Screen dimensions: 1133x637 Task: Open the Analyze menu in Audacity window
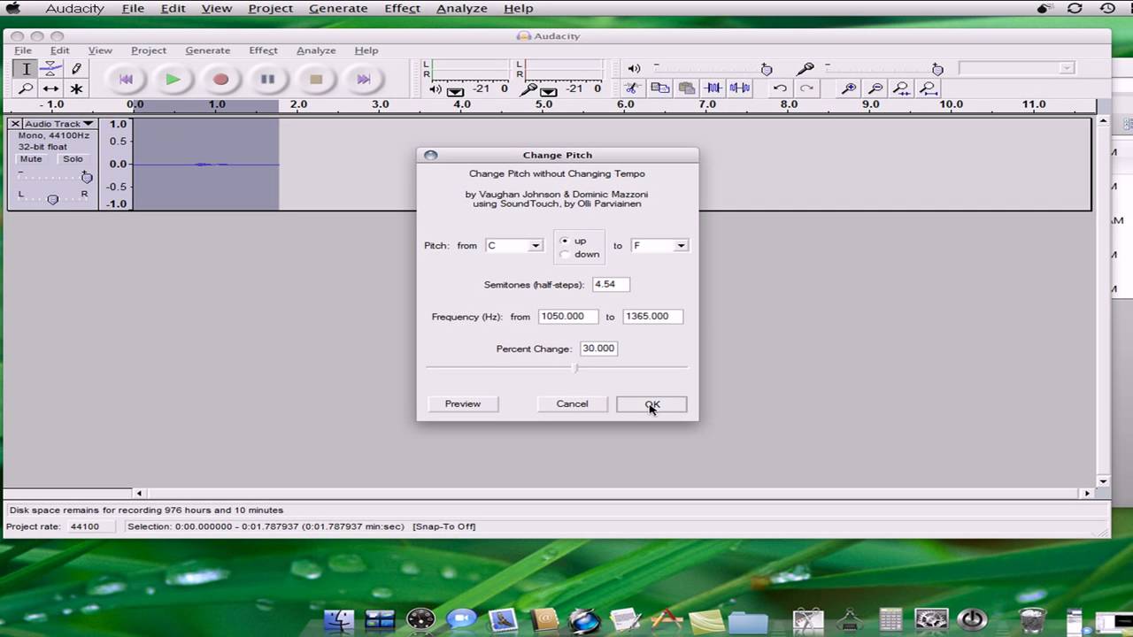click(316, 50)
